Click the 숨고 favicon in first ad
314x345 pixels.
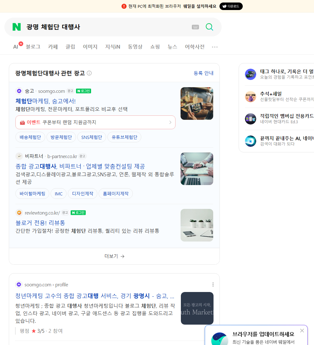[x=19, y=91]
